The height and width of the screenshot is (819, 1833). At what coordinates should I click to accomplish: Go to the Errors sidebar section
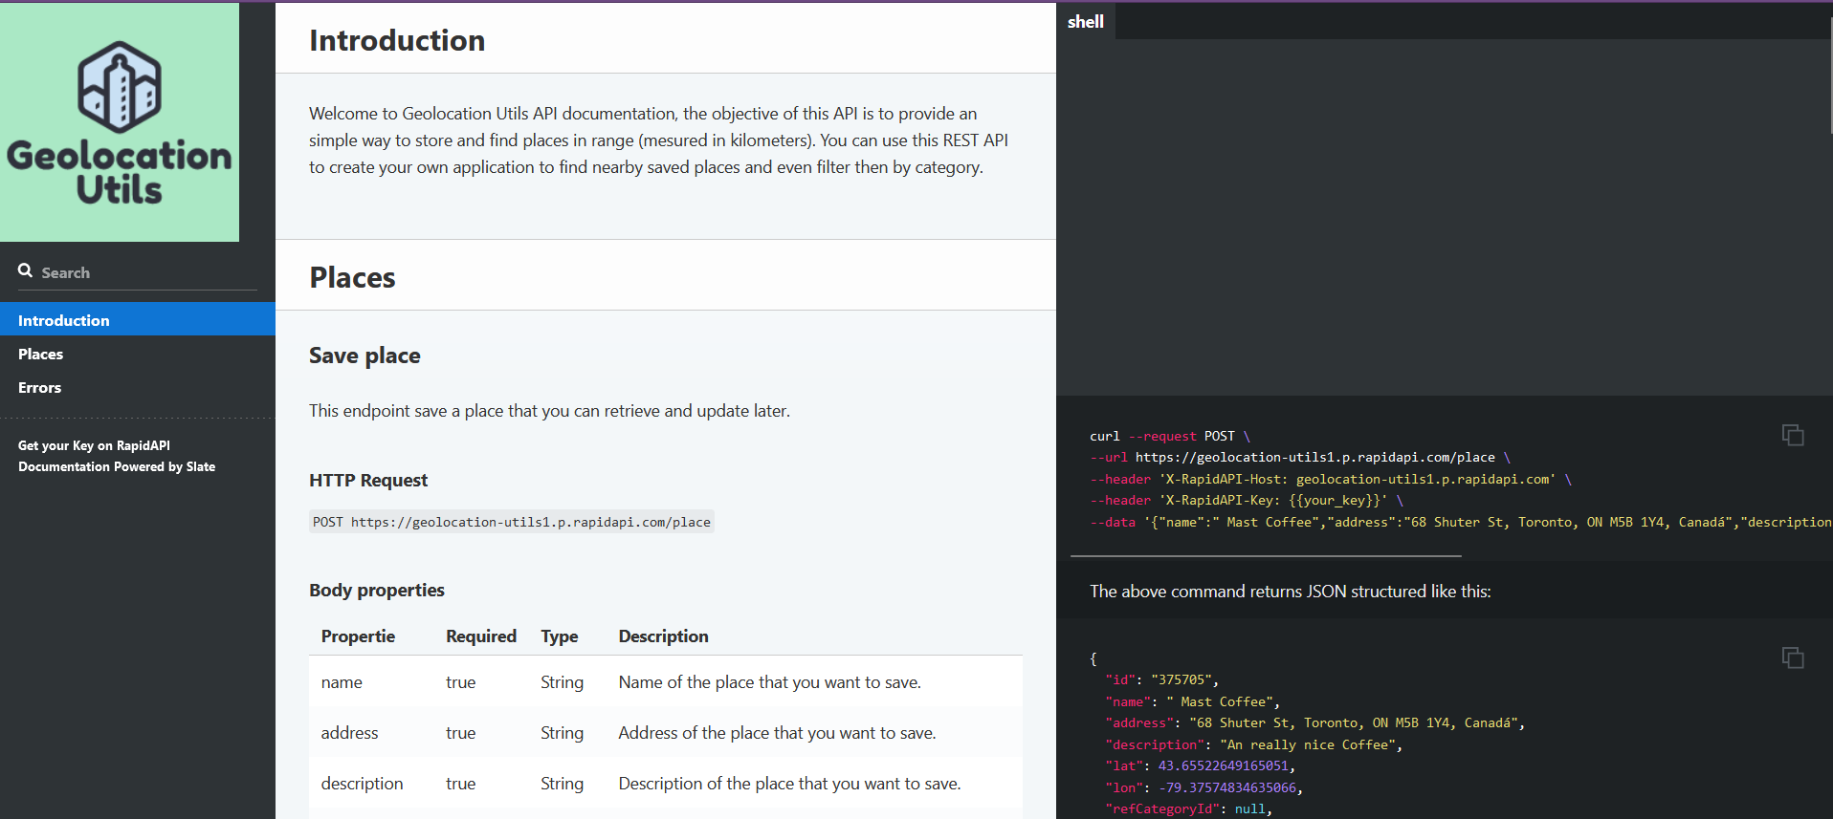click(x=138, y=387)
